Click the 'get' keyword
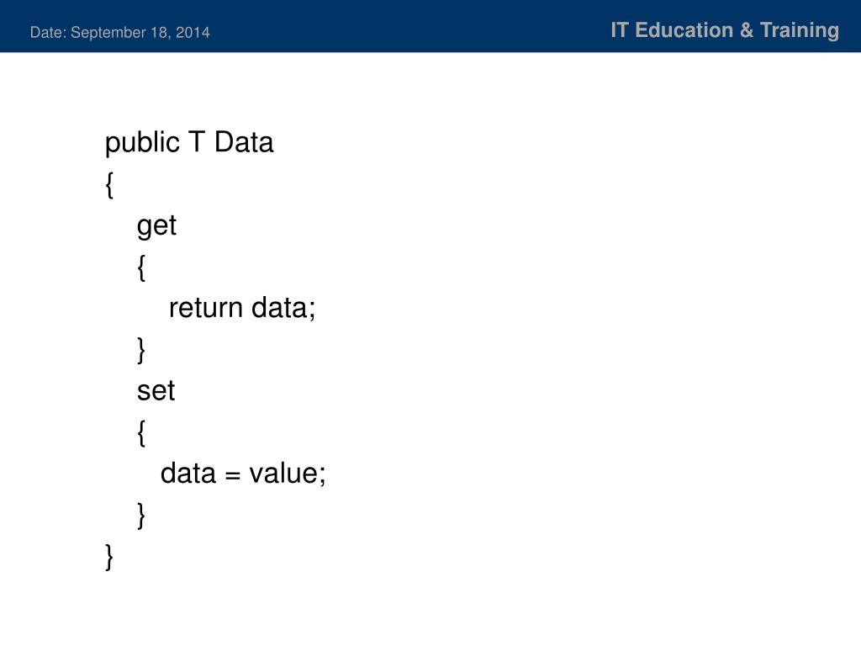The width and height of the screenshot is (861, 646). tap(156, 226)
